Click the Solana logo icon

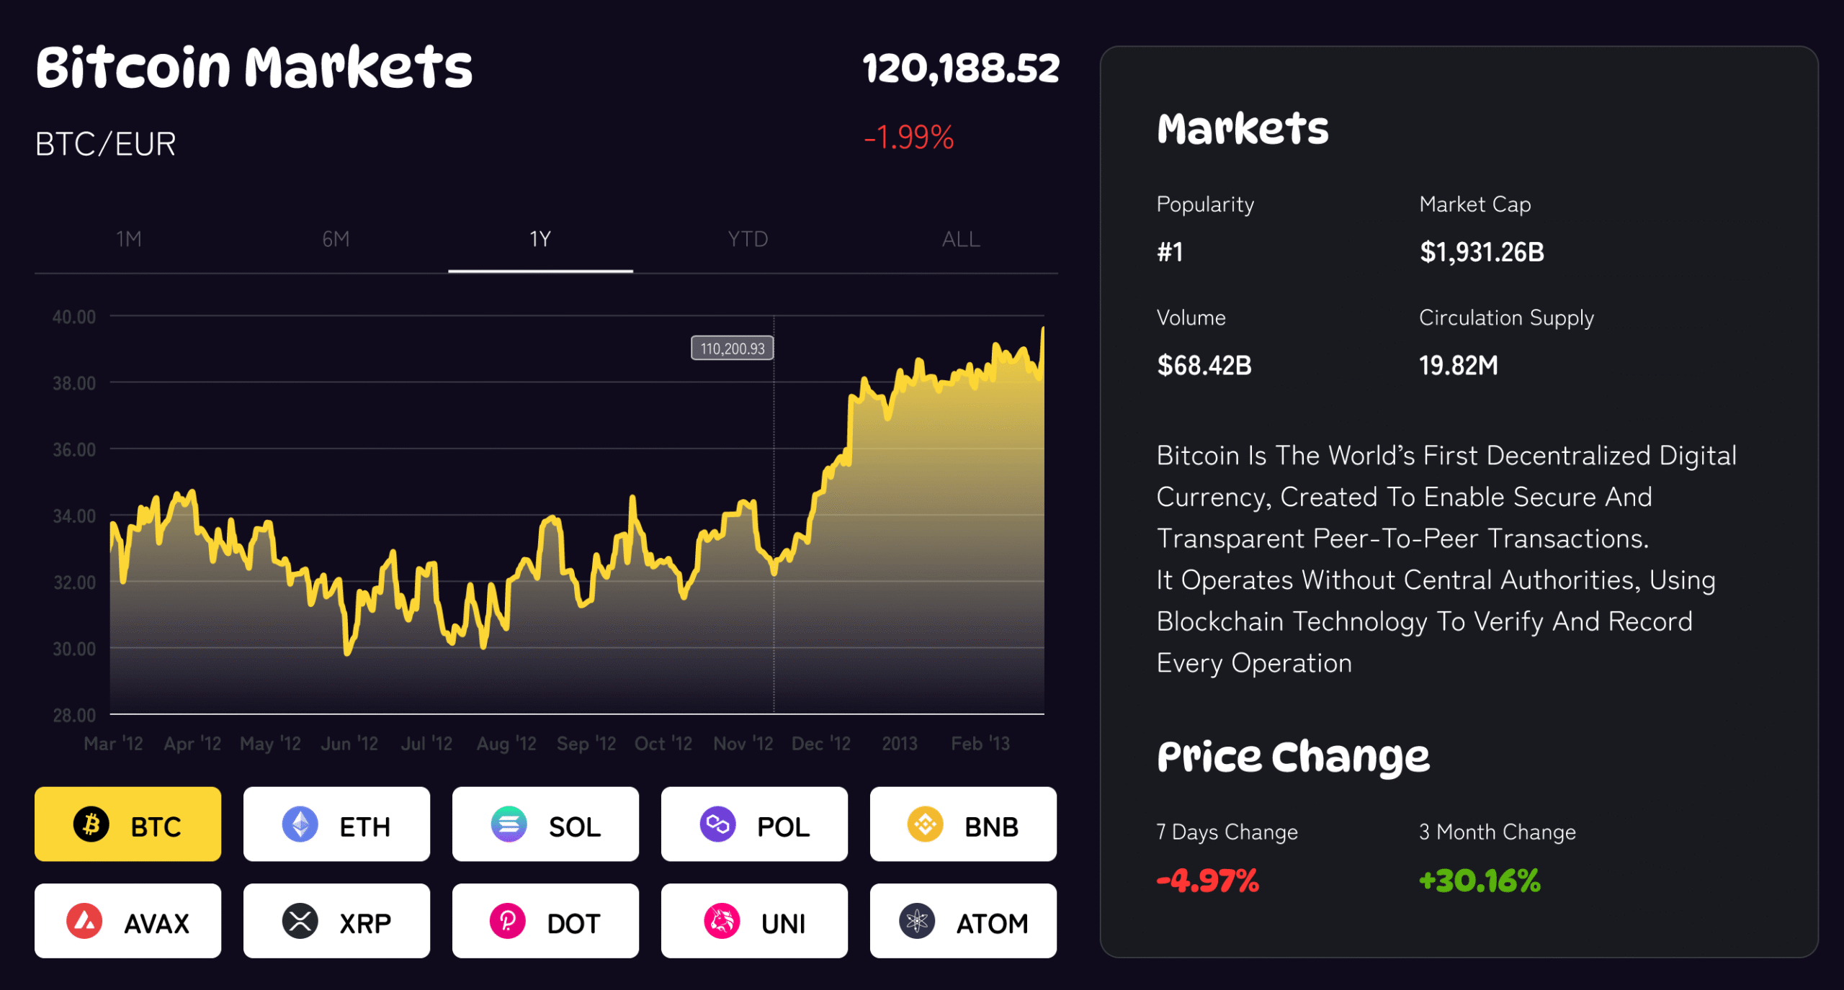point(509,824)
